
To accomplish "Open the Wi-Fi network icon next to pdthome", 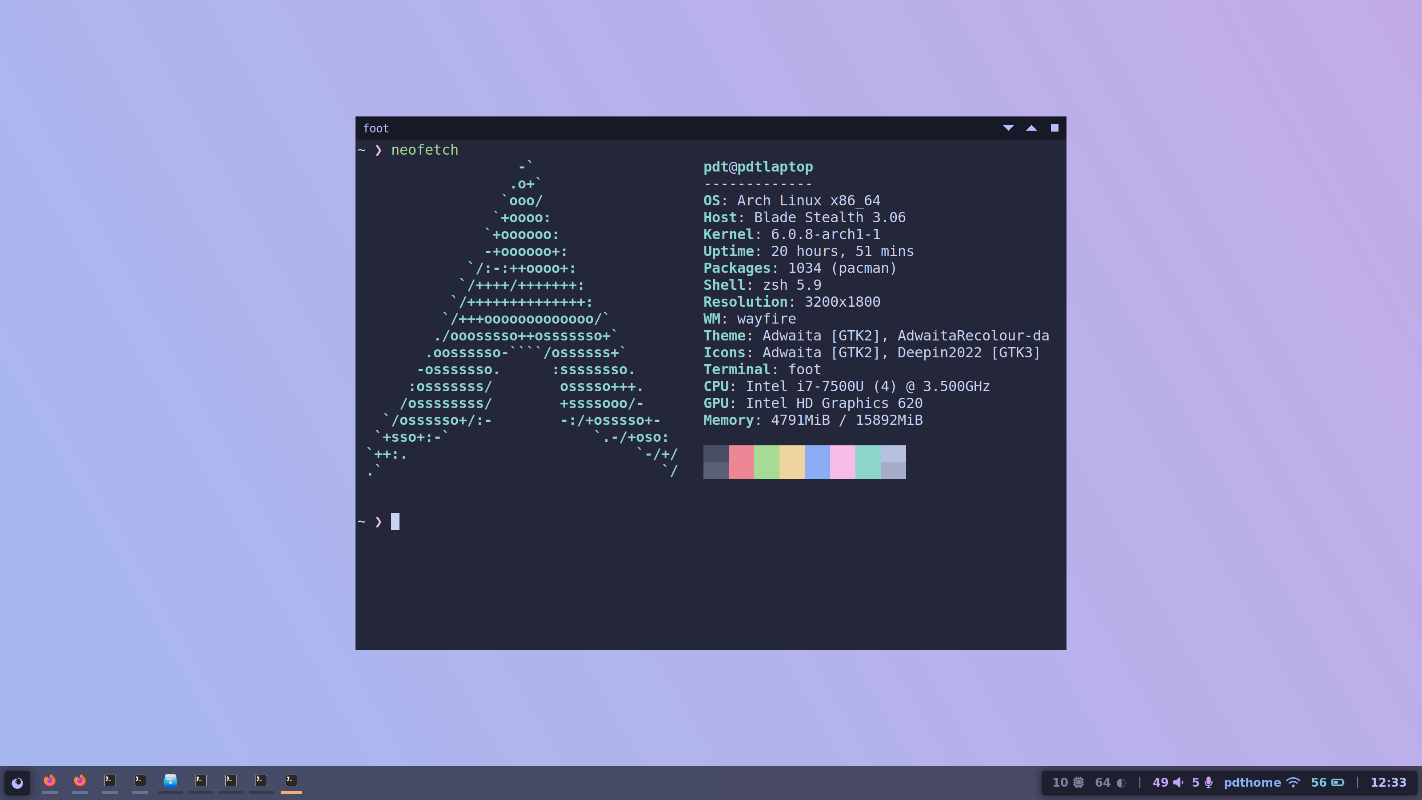I will (1294, 782).
